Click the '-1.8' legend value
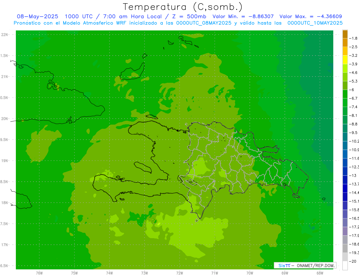 point(353,38)
